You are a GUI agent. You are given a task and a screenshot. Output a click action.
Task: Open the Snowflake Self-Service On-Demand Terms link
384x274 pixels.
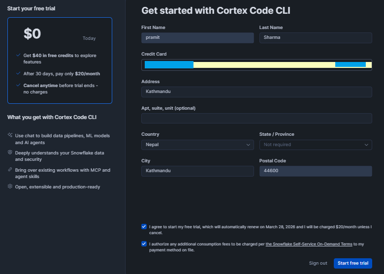[x=309, y=244]
